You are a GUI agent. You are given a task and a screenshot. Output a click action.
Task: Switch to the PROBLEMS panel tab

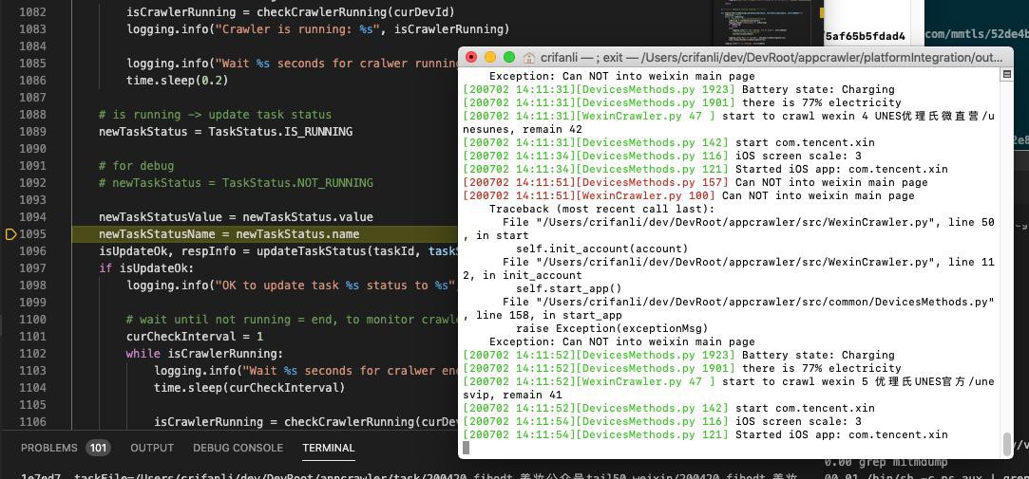49,448
